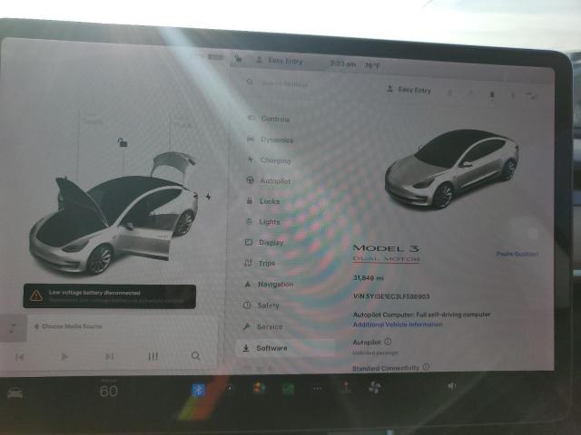
Task: Open the Lights settings menu
Action: coord(264,221)
